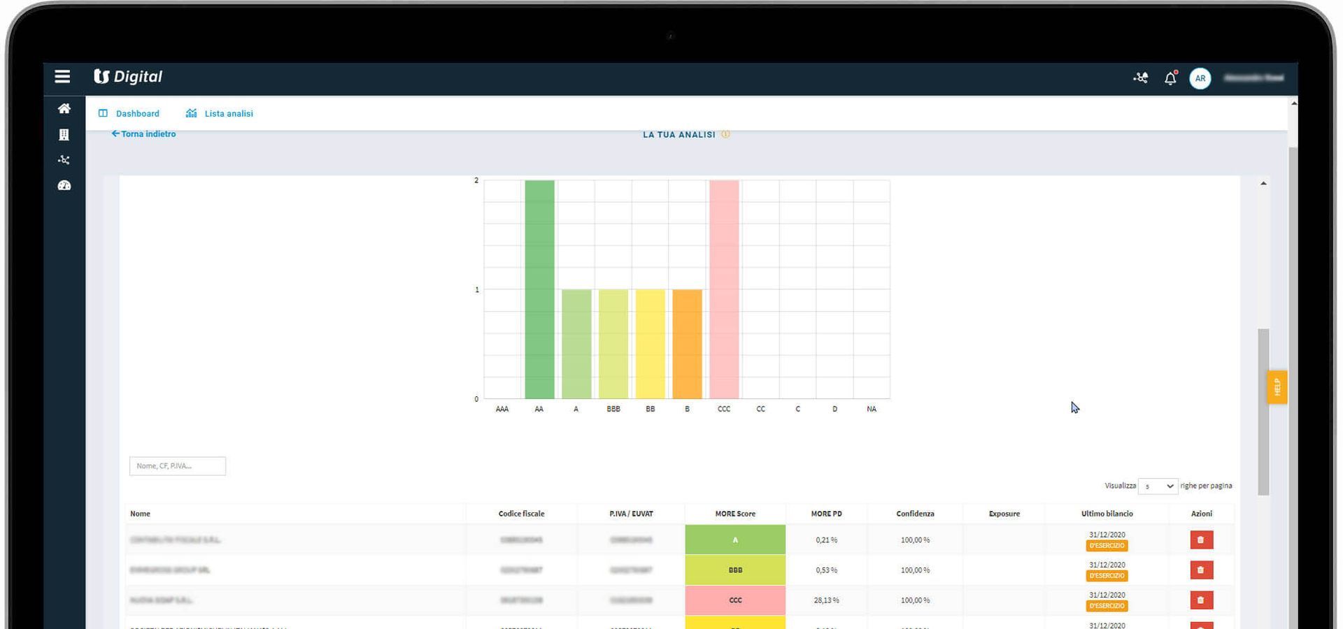This screenshot has width=1343, height=629.
Task: Click the info icon beside LA TUA ANALISI
Action: coord(725,134)
